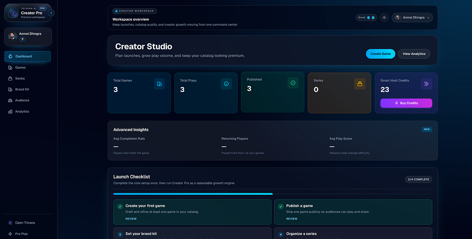Click the Series stack icon in sidebar

(10, 78)
